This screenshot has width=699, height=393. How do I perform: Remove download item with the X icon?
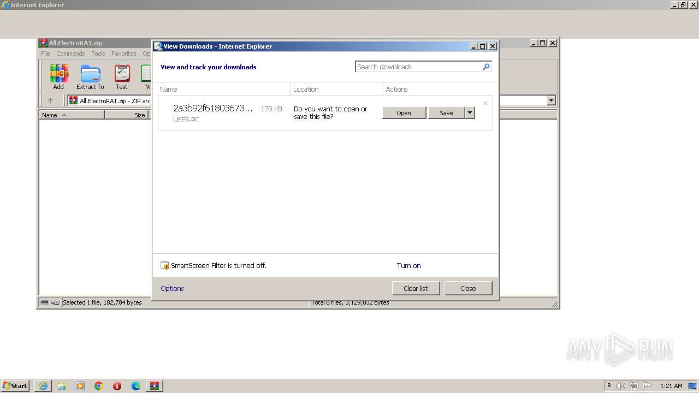485,103
